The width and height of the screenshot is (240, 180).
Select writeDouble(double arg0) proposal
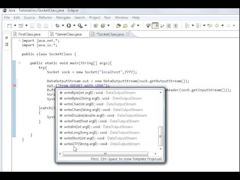coord(108,115)
